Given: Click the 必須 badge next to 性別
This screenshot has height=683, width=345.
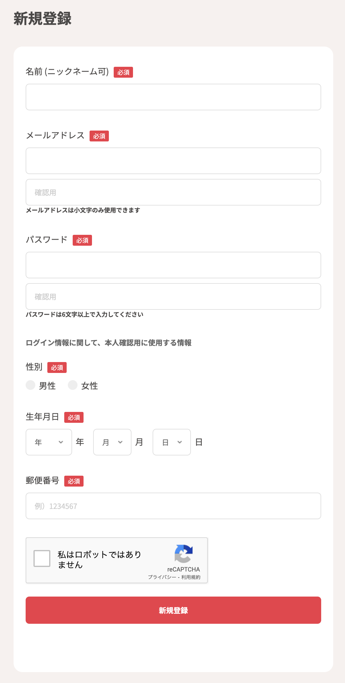Looking at the screenshot, I should pos(57,367).
